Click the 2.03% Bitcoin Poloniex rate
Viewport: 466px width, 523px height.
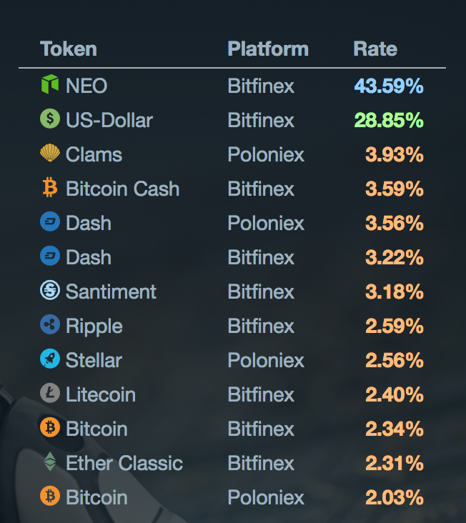click(x=395, y=497)
